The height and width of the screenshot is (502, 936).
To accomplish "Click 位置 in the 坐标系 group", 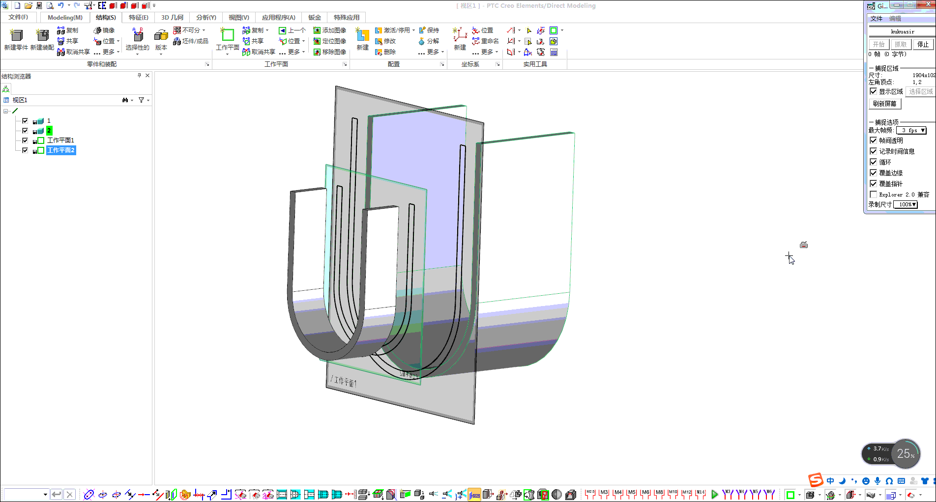I will [483, 30].
